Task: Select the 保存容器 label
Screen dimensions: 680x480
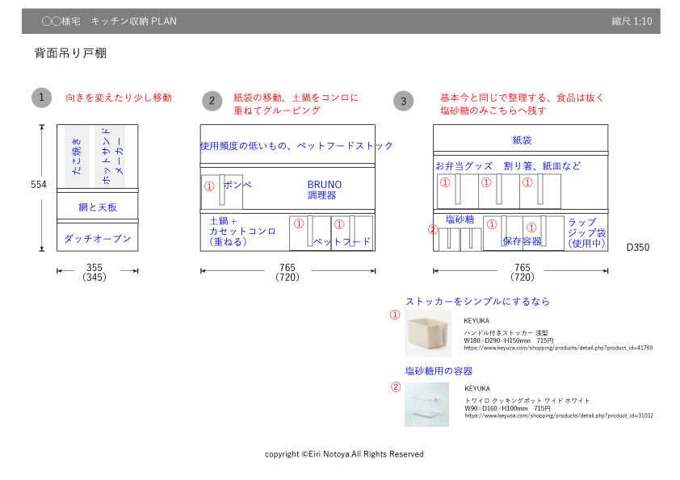Action: pyautogui.click(x=522, y=240)
